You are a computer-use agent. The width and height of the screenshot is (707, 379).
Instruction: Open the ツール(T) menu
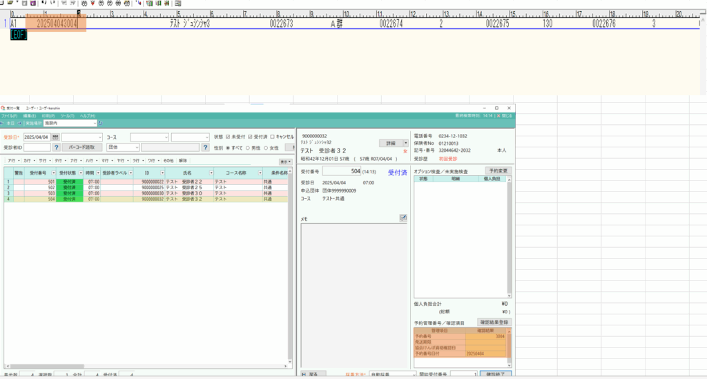coord(67,116)
